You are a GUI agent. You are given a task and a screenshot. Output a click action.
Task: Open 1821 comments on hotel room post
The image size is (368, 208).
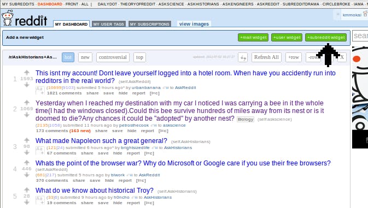(x=64, y=93)
